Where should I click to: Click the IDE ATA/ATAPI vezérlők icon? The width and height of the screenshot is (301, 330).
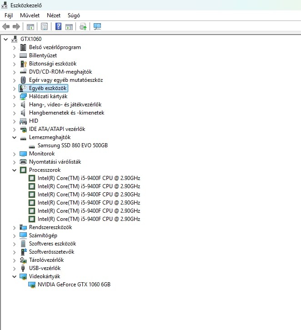coord(23,129)
